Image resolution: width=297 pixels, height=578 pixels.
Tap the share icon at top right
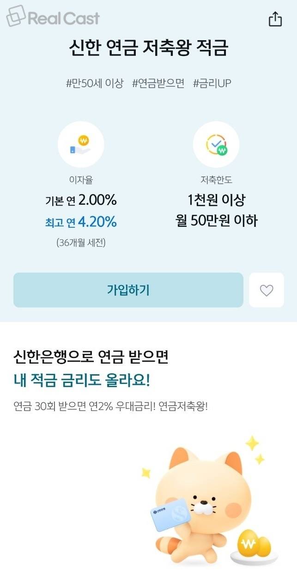click(275, 19)
